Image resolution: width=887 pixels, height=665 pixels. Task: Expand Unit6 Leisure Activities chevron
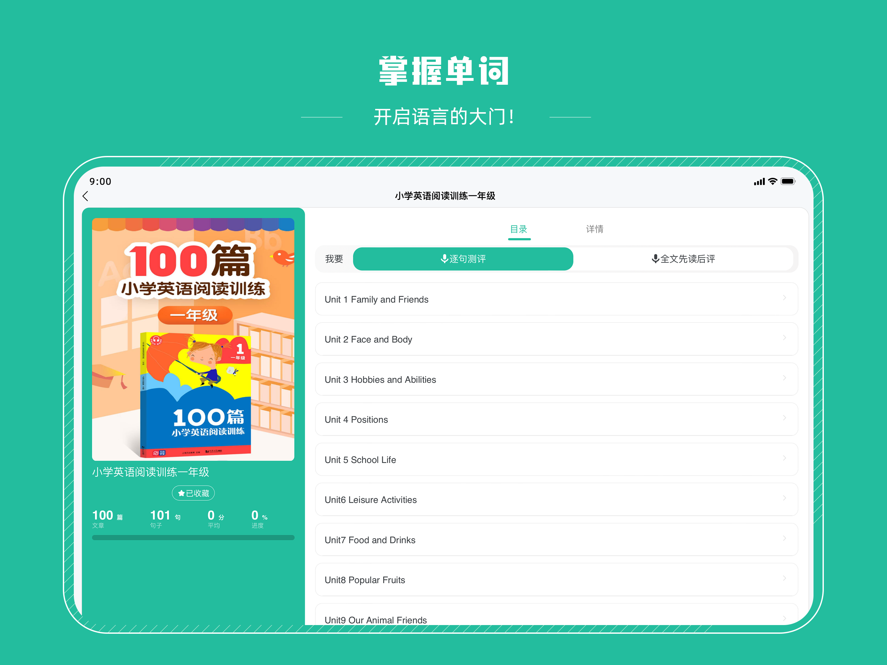785,498
